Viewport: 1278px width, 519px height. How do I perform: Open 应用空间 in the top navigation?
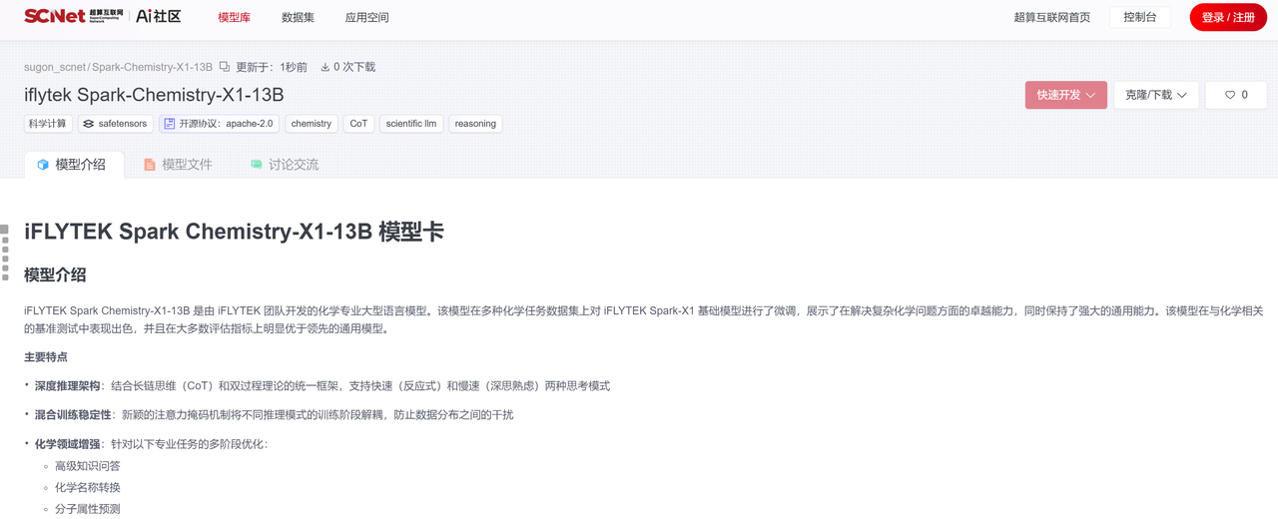coord(366,17)
